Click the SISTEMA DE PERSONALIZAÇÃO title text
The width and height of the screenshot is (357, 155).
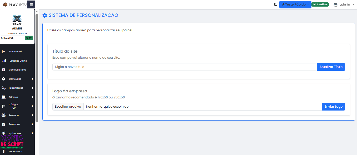pyautogui.click(x=83, y=15)
